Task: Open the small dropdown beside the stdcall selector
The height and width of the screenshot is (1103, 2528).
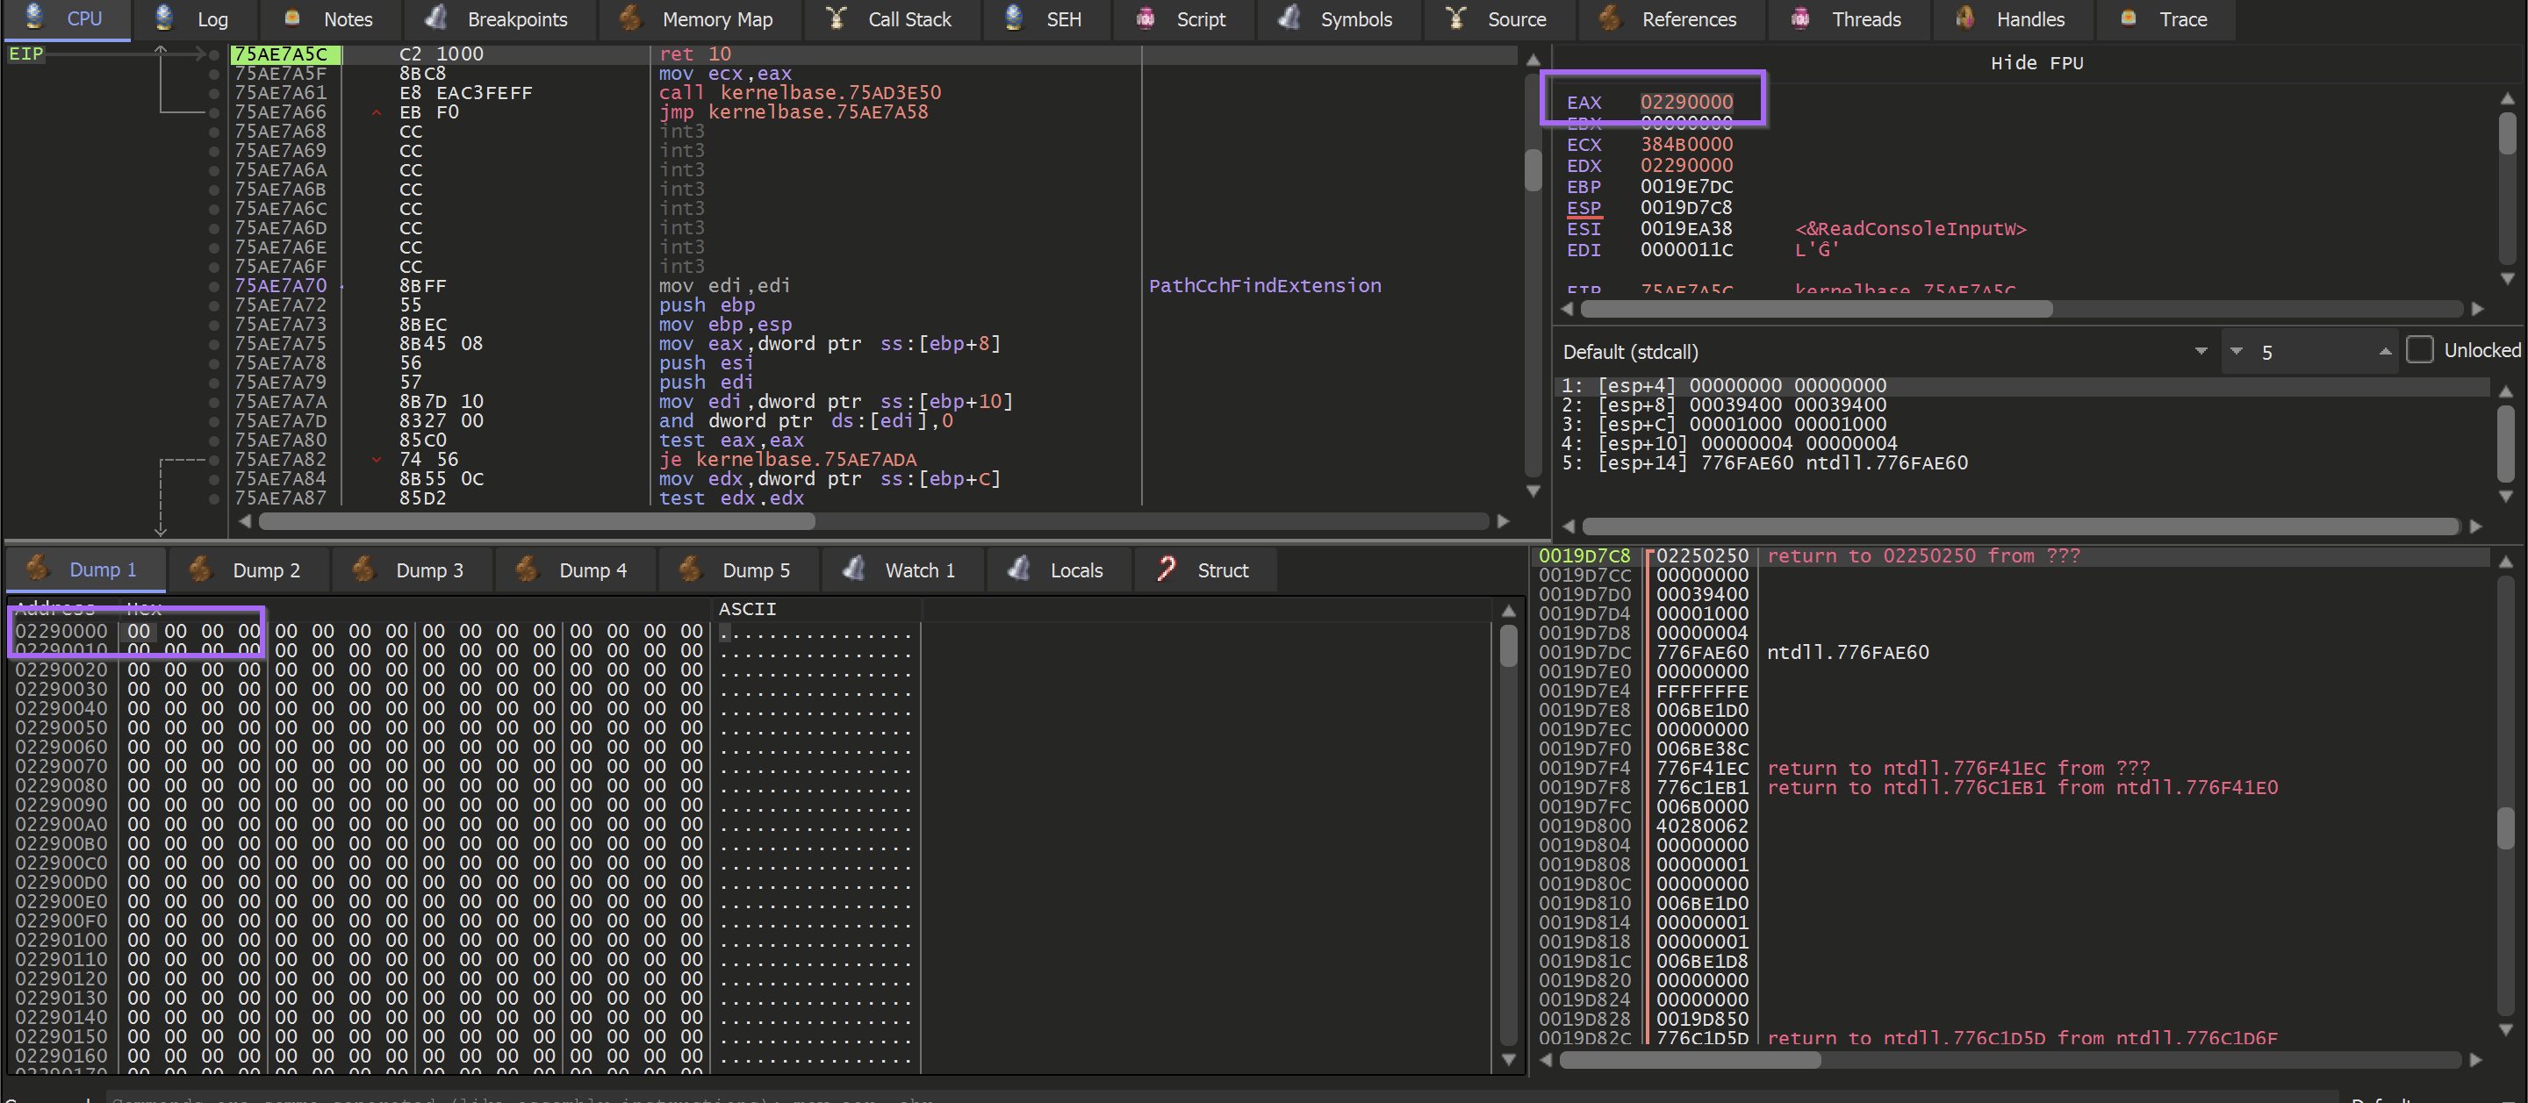Action: pos(2238,351)
